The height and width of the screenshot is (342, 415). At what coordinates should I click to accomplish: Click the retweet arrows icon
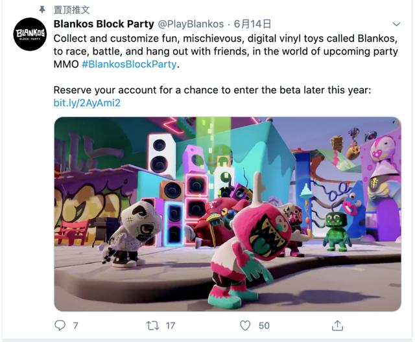(x=153, y=326)
